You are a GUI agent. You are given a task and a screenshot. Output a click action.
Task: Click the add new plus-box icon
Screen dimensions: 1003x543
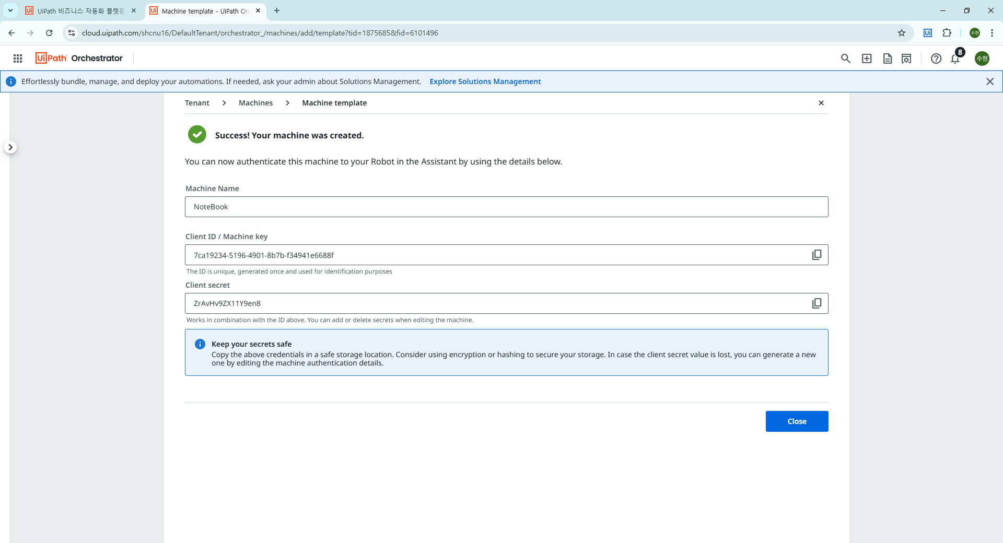[867, 58]
